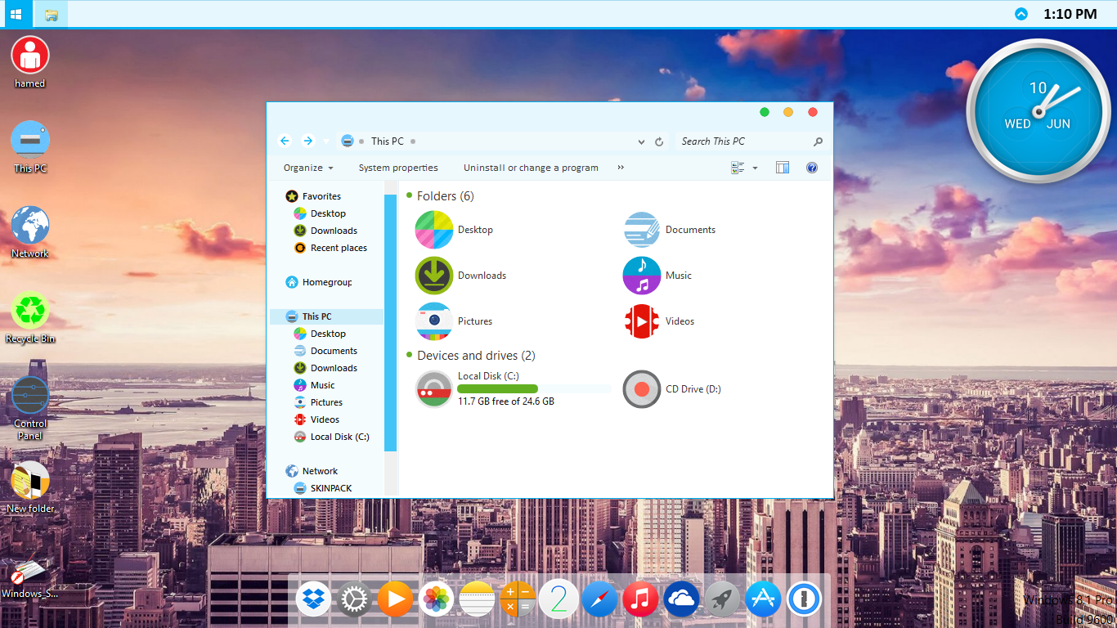Click System properties in the toolbar

(x=398, y=168)
